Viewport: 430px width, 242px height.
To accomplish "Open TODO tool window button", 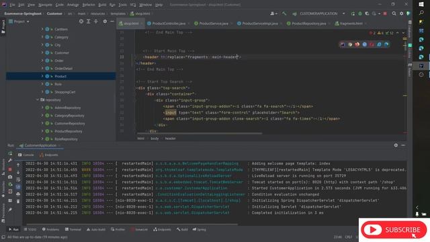I will [30, 229].
